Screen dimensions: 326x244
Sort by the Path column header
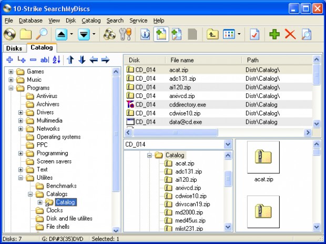click(277, 60)
